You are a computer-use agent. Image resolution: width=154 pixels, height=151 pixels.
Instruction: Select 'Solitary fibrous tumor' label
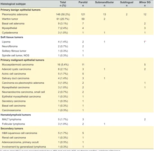tap(14, 51)
